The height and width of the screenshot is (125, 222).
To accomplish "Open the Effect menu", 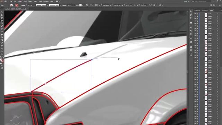I will click(x=35, y=1).
